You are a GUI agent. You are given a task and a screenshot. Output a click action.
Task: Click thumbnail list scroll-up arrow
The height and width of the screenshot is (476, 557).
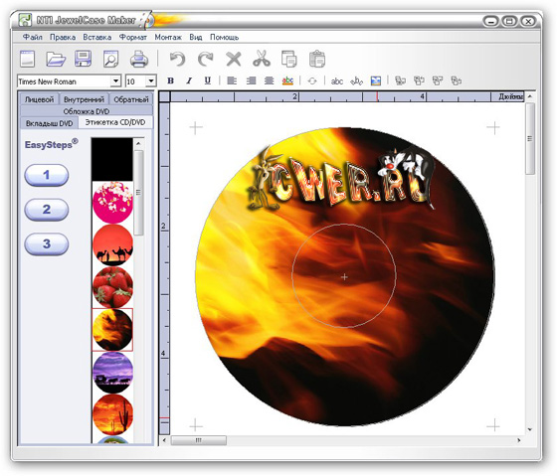click(x=139, y=143)
